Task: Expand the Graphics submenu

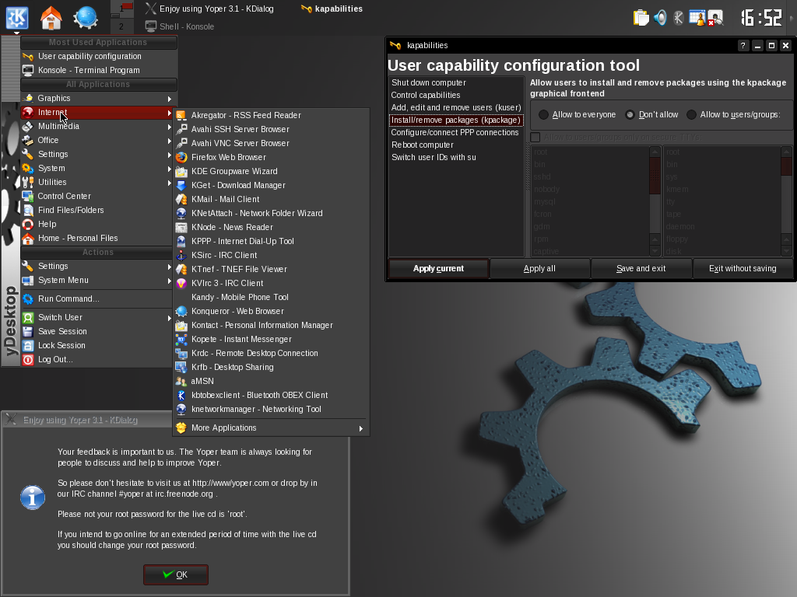Action: click(x=99, y=99)
